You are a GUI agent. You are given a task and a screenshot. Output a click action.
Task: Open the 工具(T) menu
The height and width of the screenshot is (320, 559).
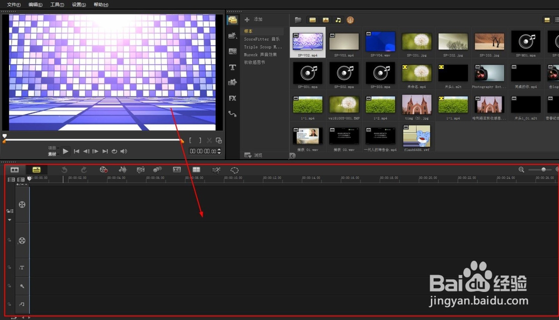[57, 4]
